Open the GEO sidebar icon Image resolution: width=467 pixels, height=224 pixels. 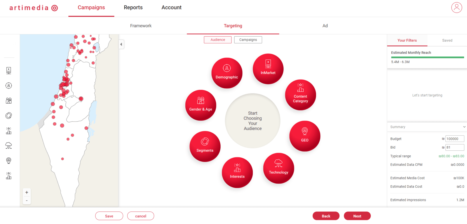click(9, 161)
